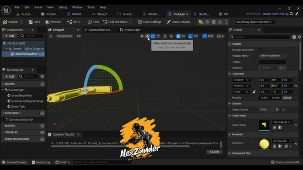
Task: Reset Rotation to default value
Action: click(296, 86)
